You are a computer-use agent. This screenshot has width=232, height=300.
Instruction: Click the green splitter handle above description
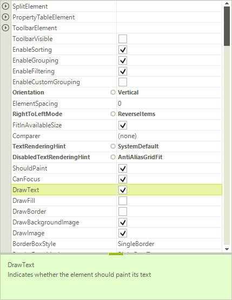116,254
